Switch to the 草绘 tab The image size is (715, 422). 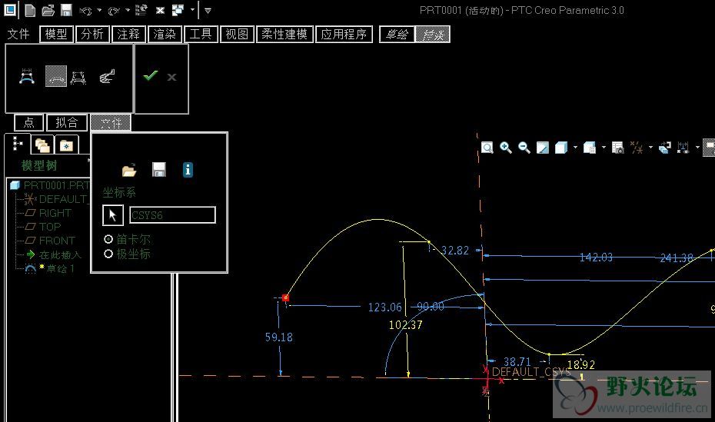pos(397,34)
